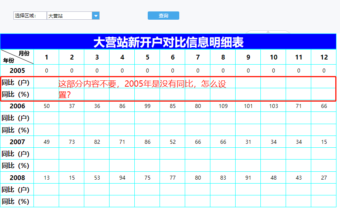Select month column header 1
The height and width of the screenshot is (208, 340).
[x=46, y=57]
